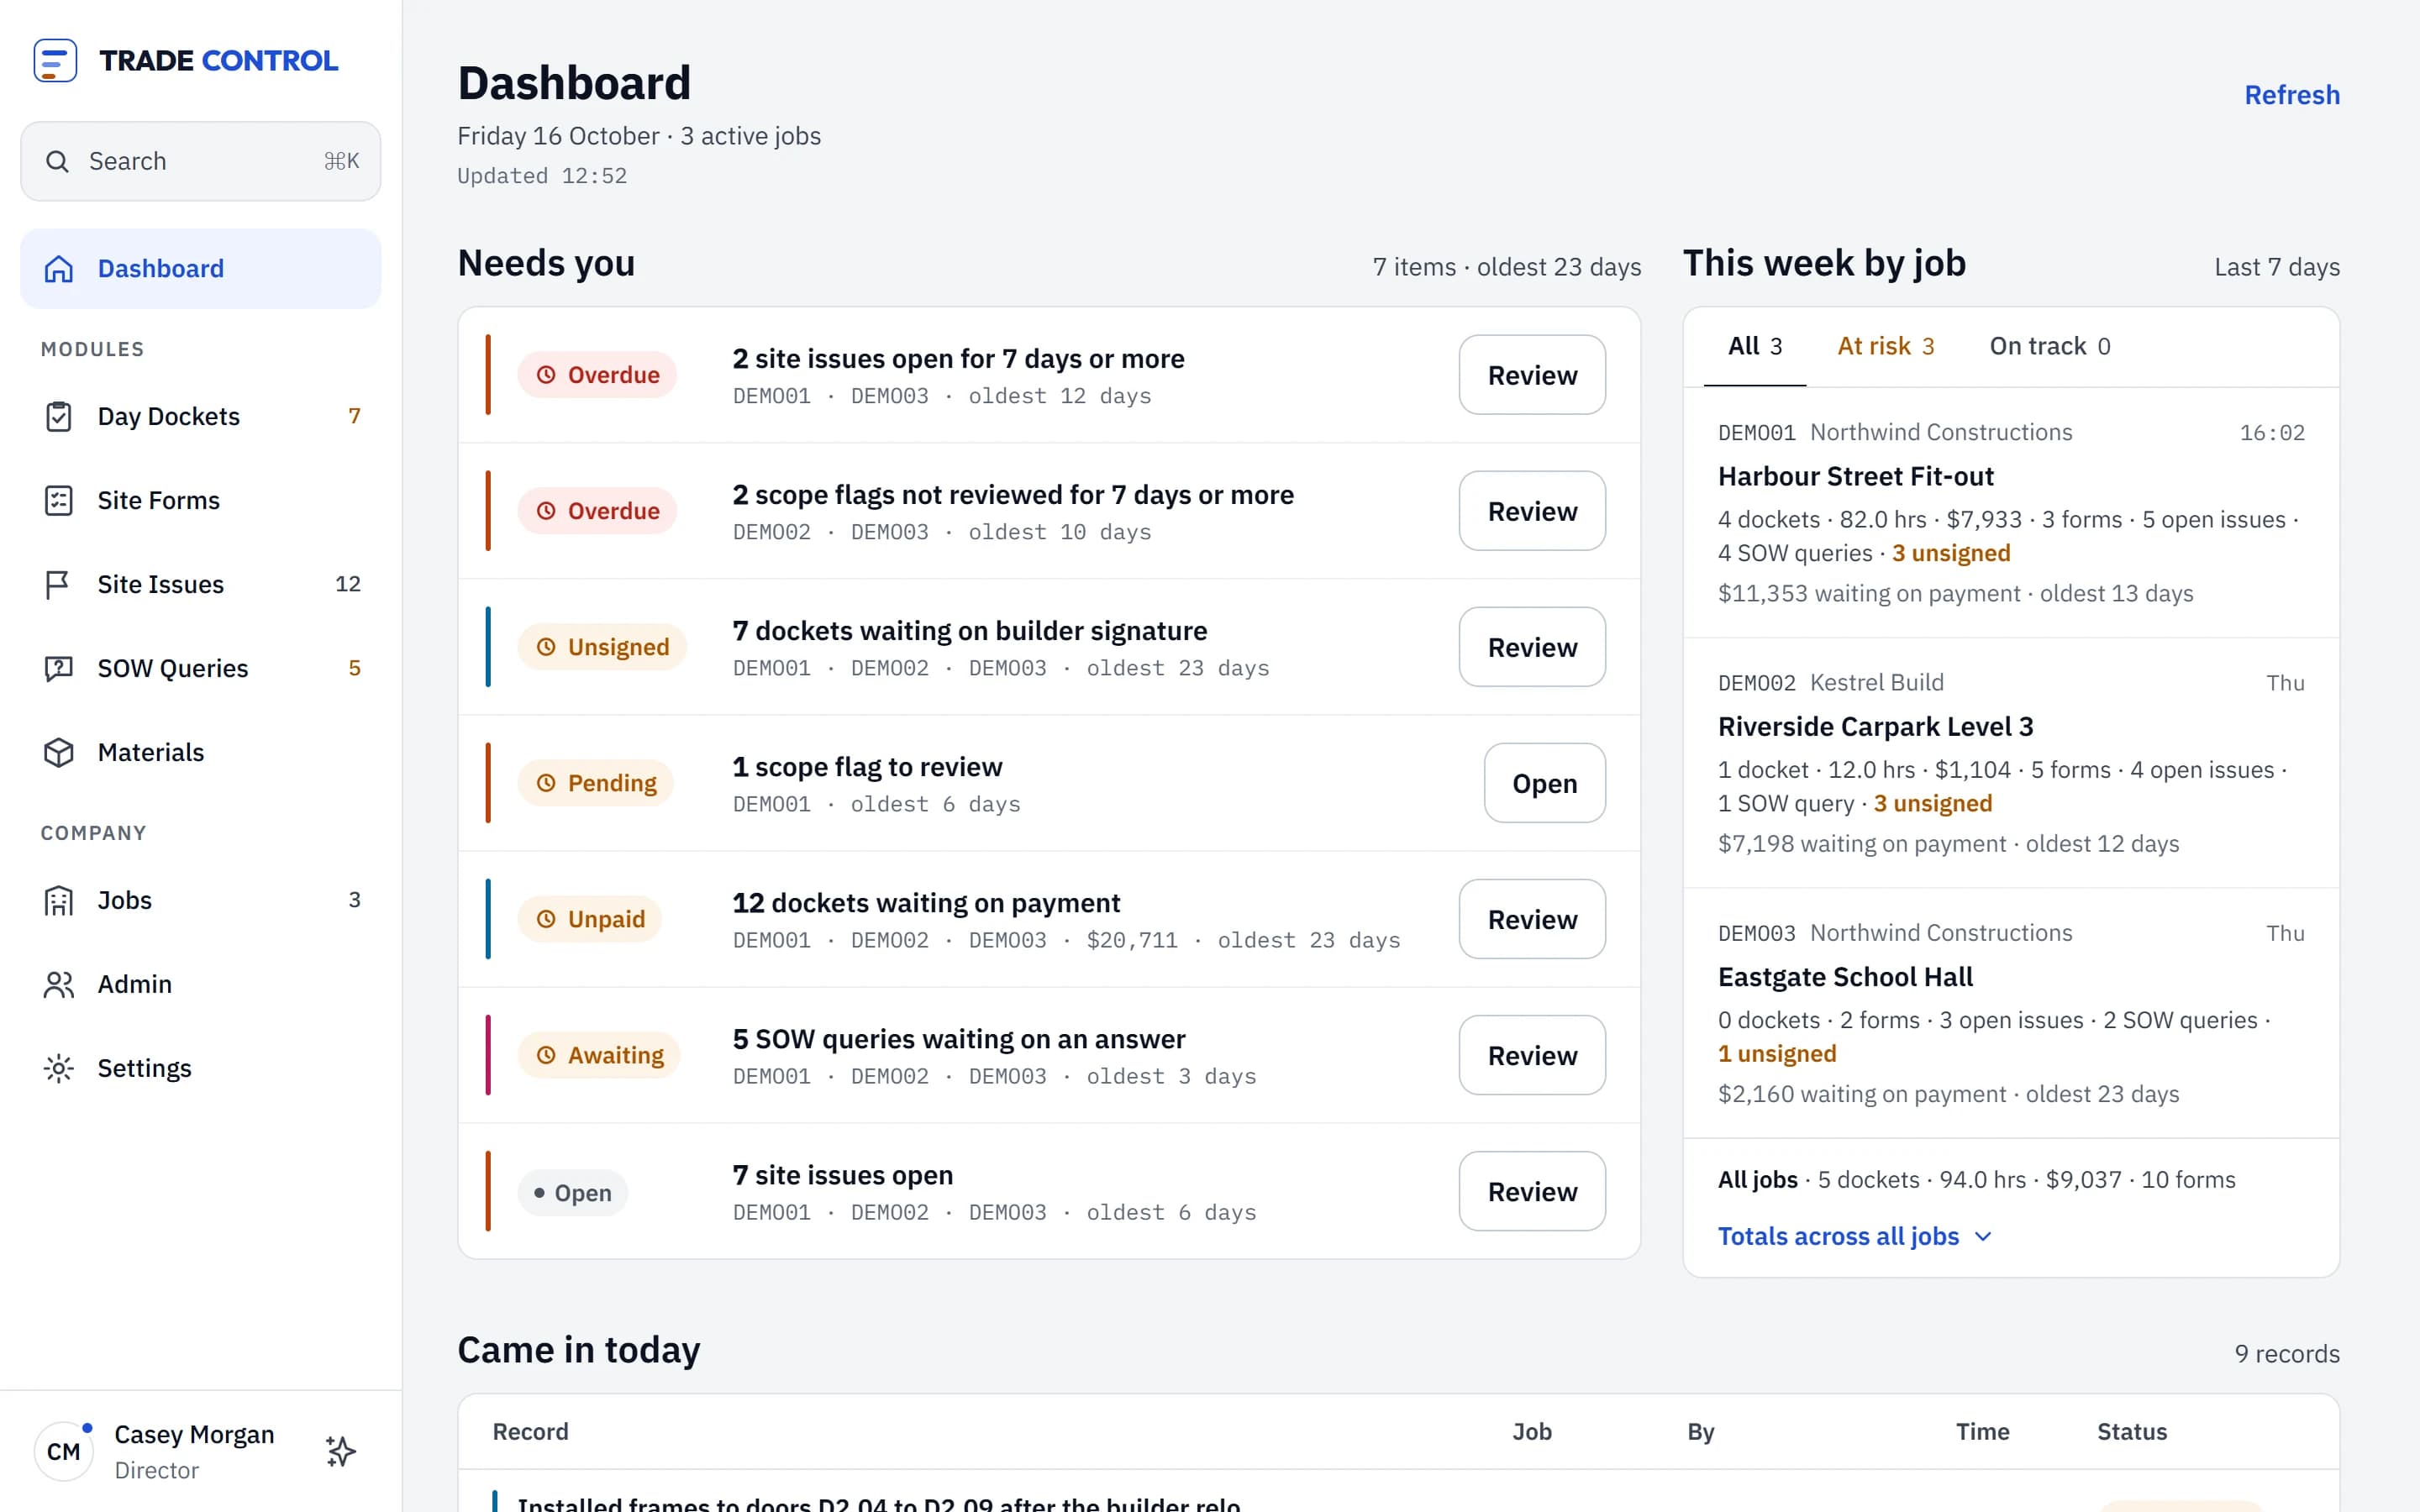Image resolution: width=2420 pixels, height=1512 pixels.
Task: Click the CM user avatar
Action: tap(64, 1451)
